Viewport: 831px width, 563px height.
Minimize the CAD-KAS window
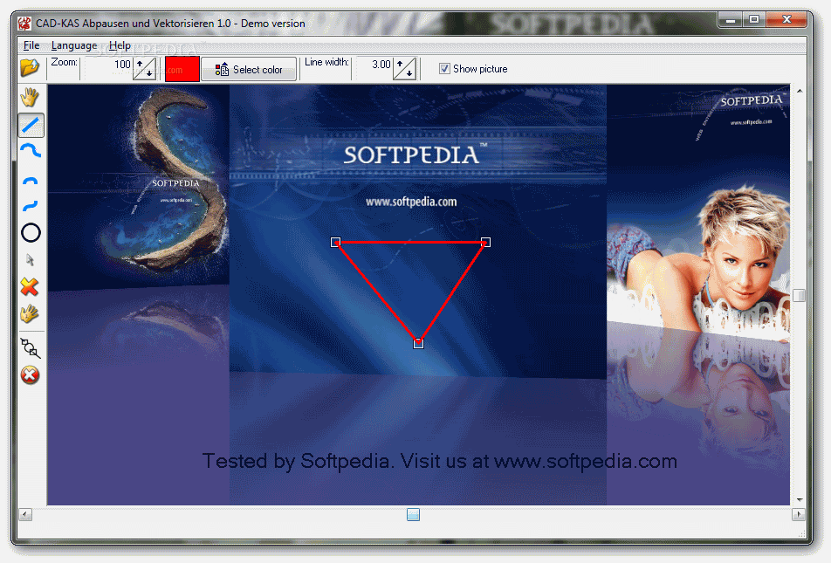tap(731, 20)
